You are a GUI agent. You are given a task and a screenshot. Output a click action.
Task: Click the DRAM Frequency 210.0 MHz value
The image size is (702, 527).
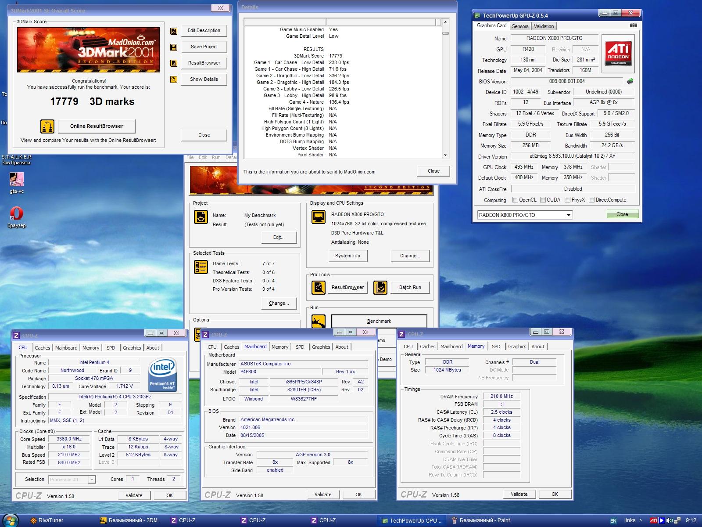click(x=501, y=397)
